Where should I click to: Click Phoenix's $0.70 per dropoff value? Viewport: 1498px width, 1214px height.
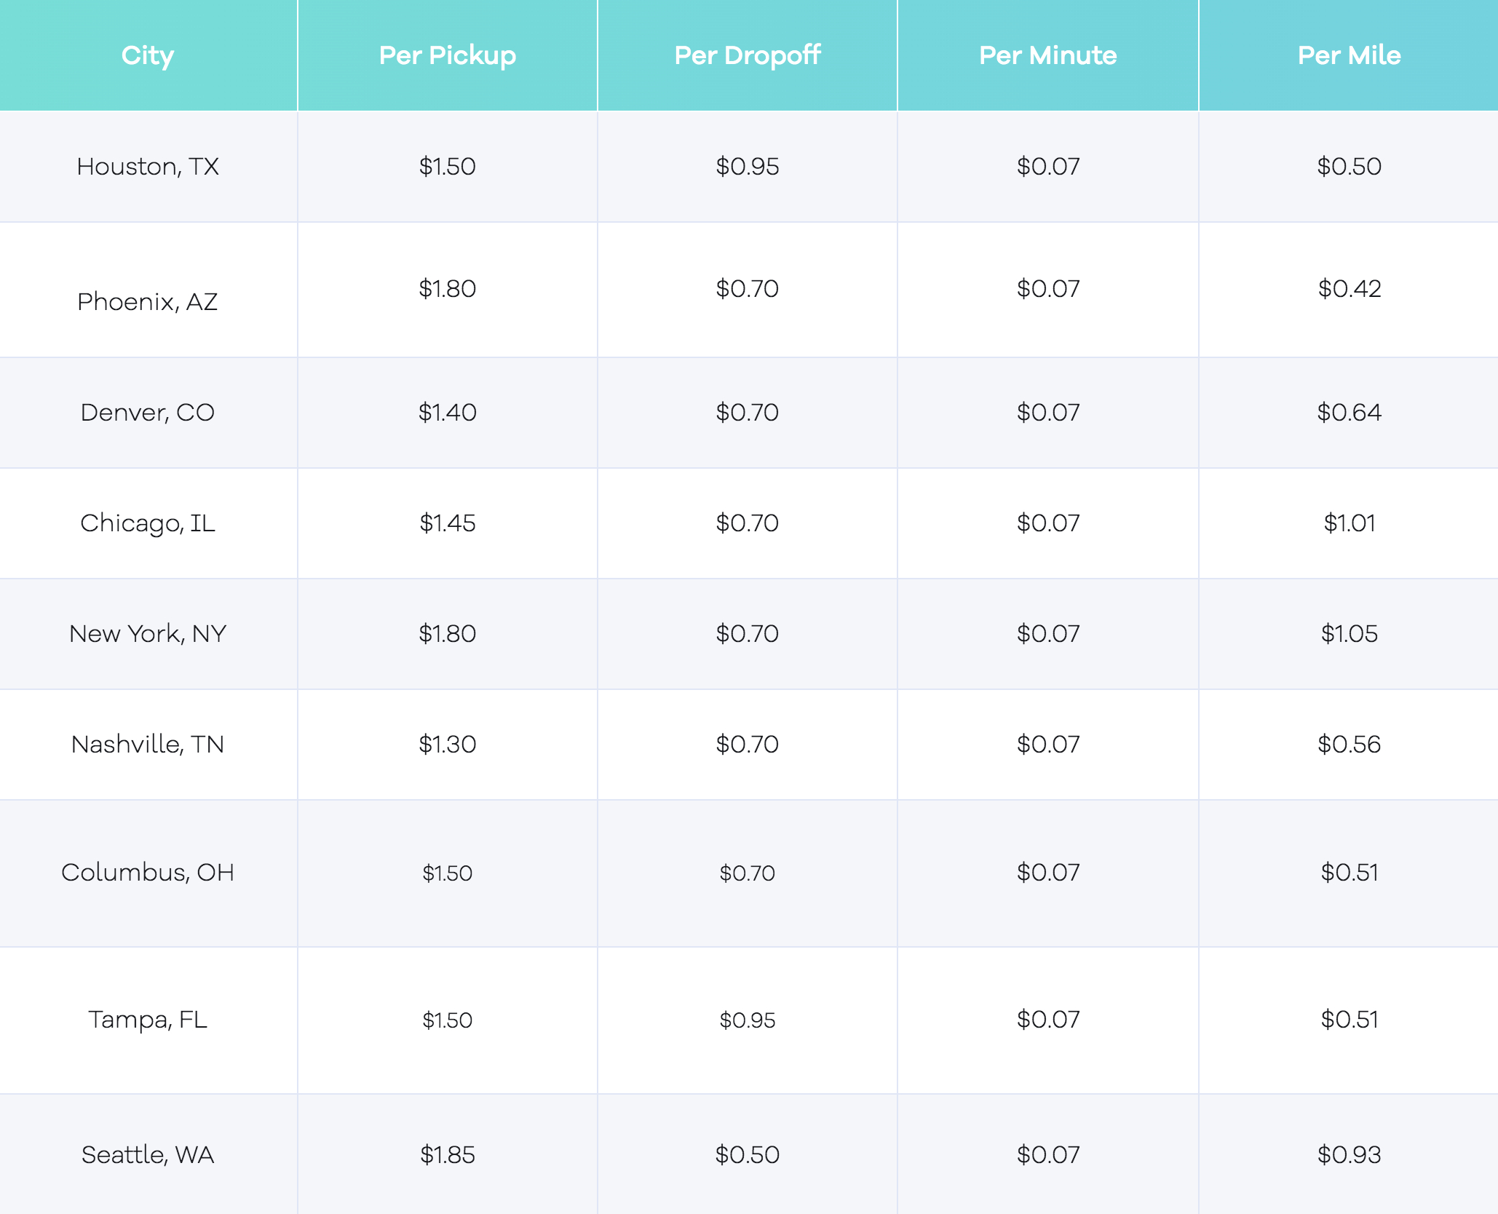[748, 289]
